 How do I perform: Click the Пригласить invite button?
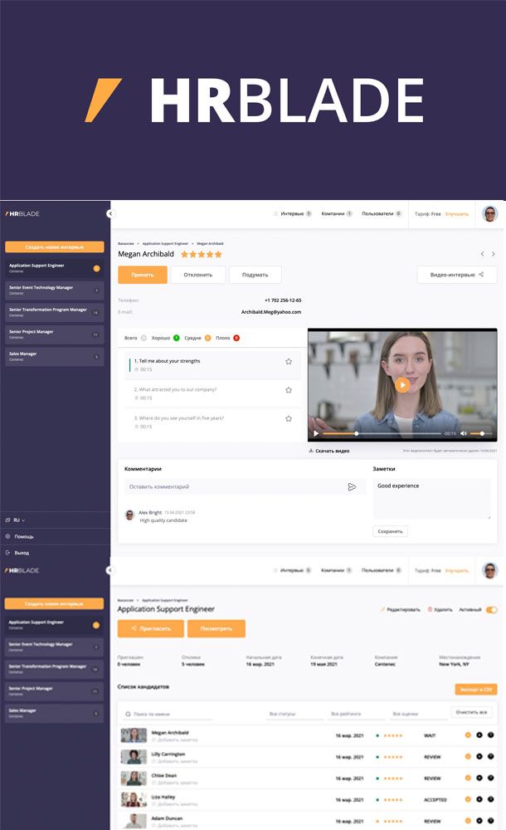pyautogui.click(x=151, y=629)
